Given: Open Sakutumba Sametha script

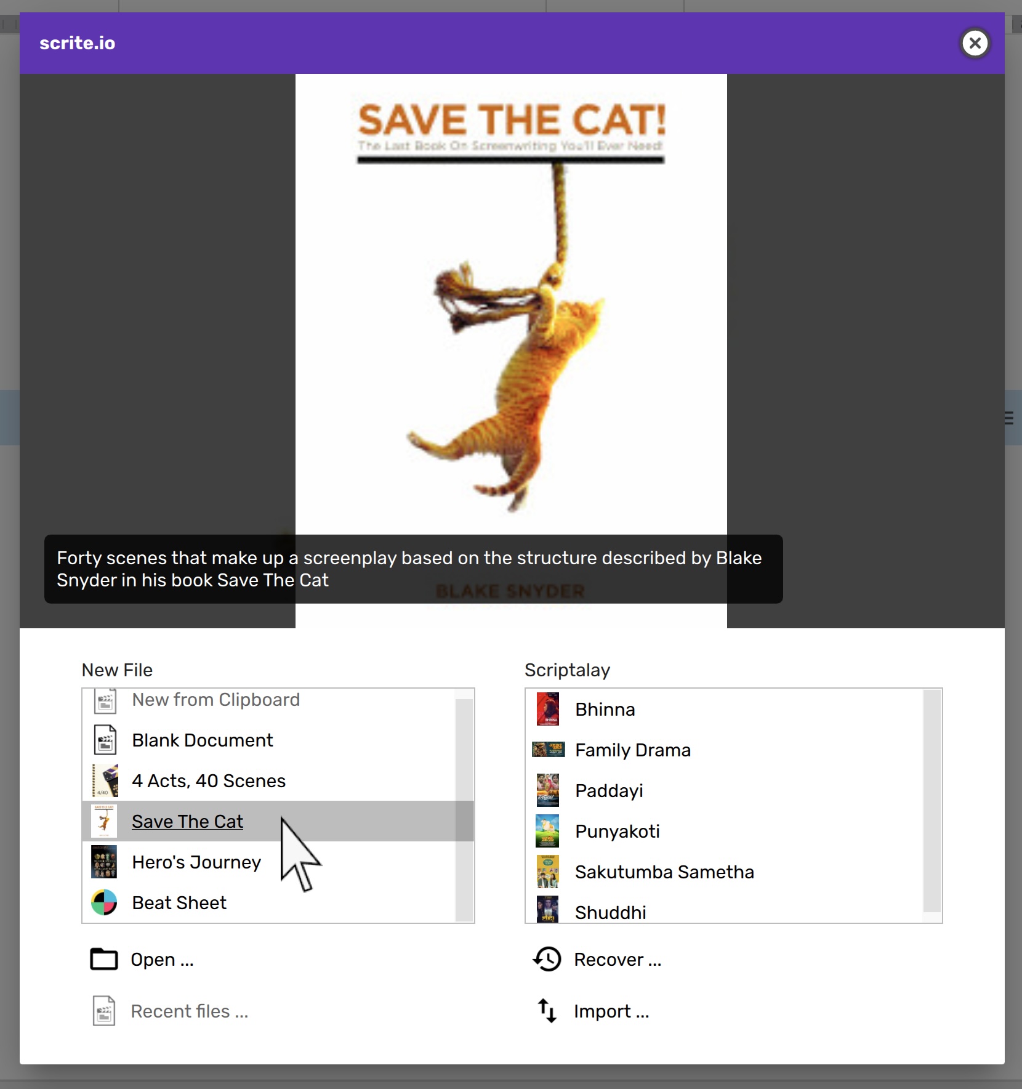Looking at the screenshot, I should tap(664, 872).
